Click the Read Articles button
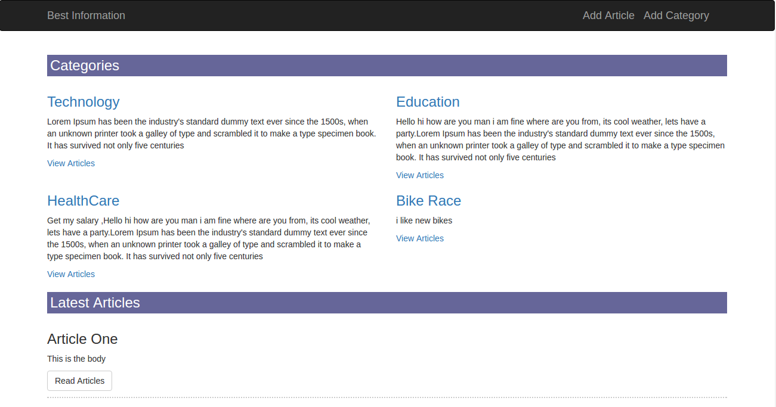Image resolution: width=776 pixels, height=407 pixels. (79, 380)
